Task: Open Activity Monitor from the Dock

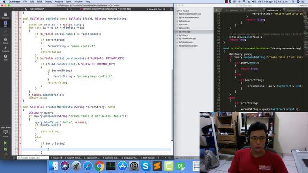Action: point(111,166)
